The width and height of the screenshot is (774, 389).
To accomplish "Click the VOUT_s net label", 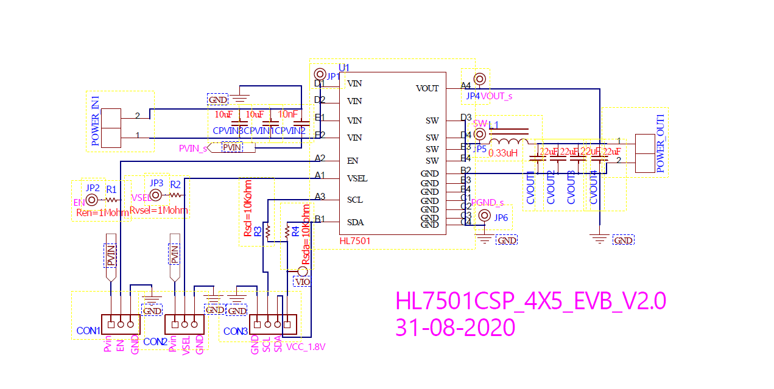I will (496, 96).
